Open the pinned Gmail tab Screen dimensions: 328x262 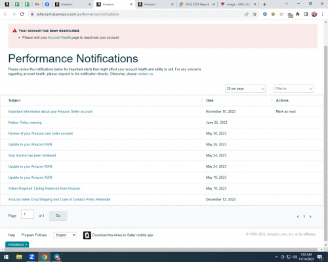tap(37, 5)
